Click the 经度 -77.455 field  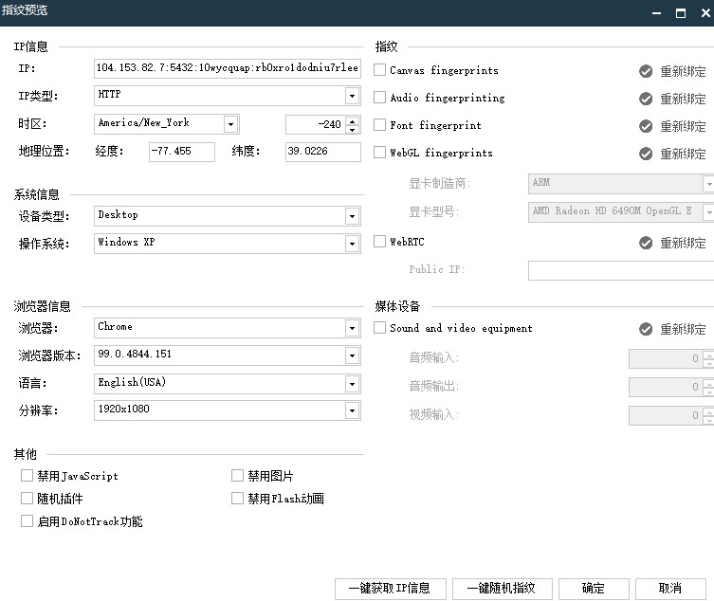(x=182, y=152)
